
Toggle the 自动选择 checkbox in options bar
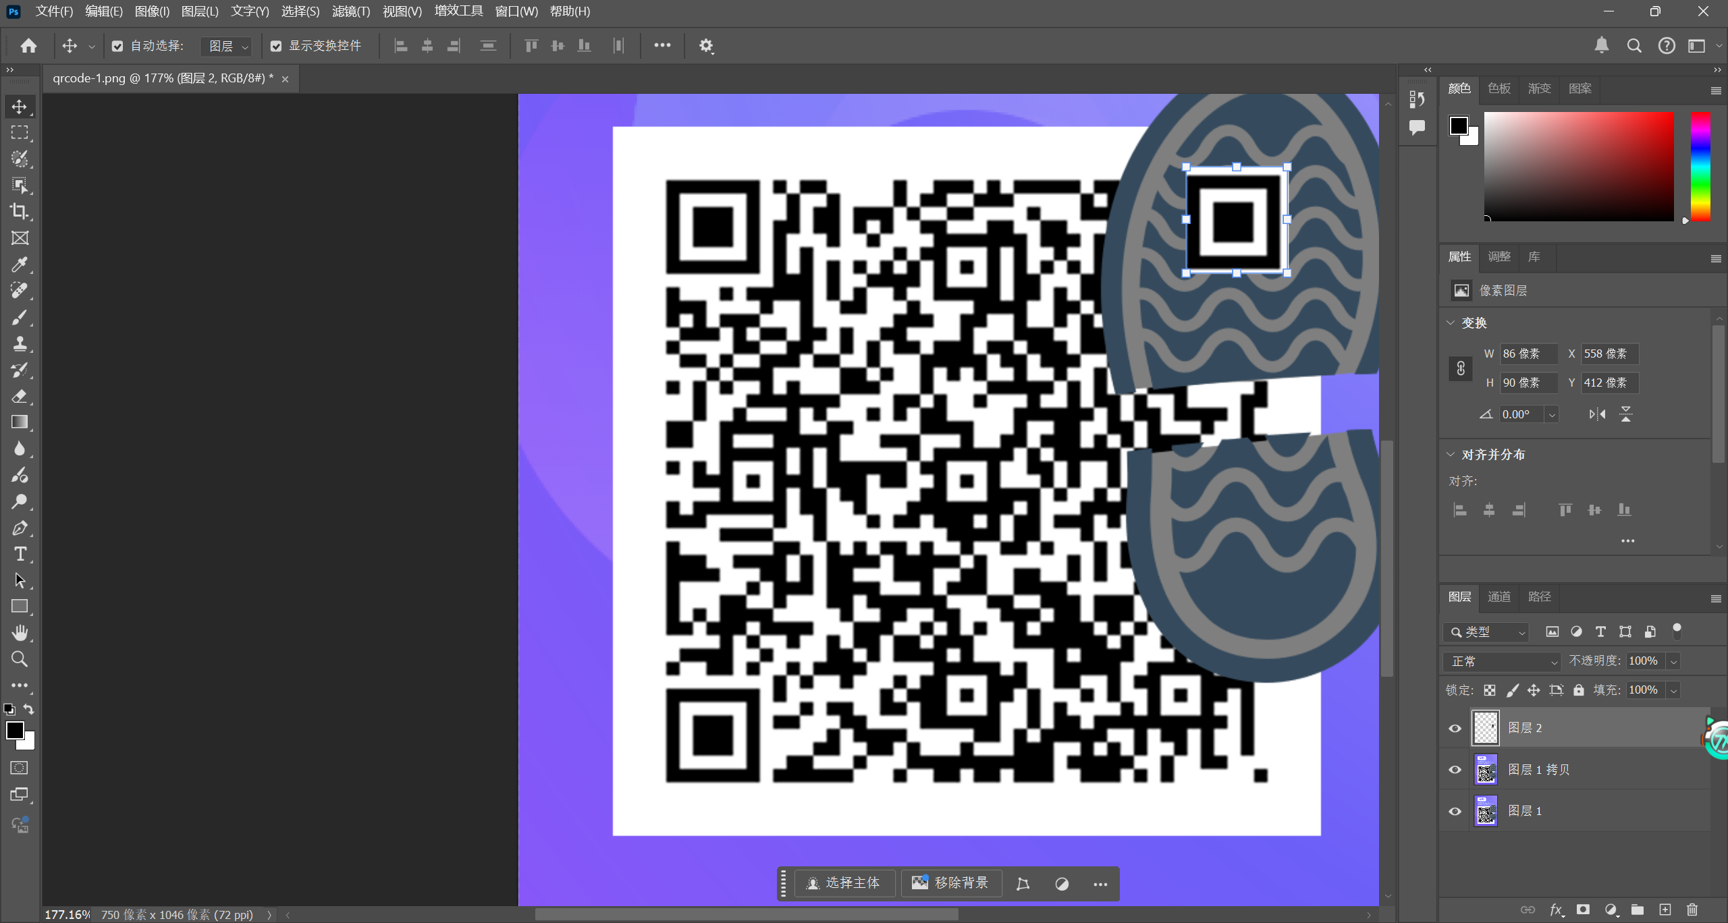tap(118, 46)
